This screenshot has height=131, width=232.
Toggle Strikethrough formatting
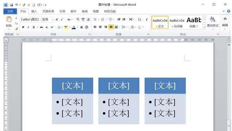point(41,27)
